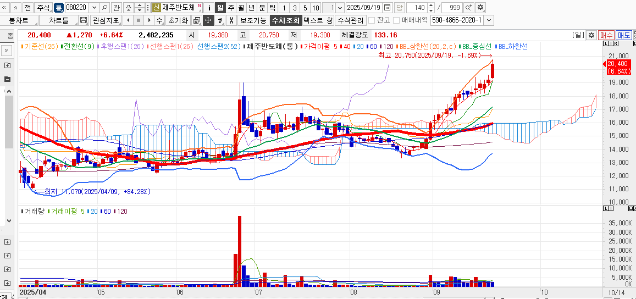Click the zoom magnifier plus icon
The width and height of the screenshot is (636, 299).
468,8
